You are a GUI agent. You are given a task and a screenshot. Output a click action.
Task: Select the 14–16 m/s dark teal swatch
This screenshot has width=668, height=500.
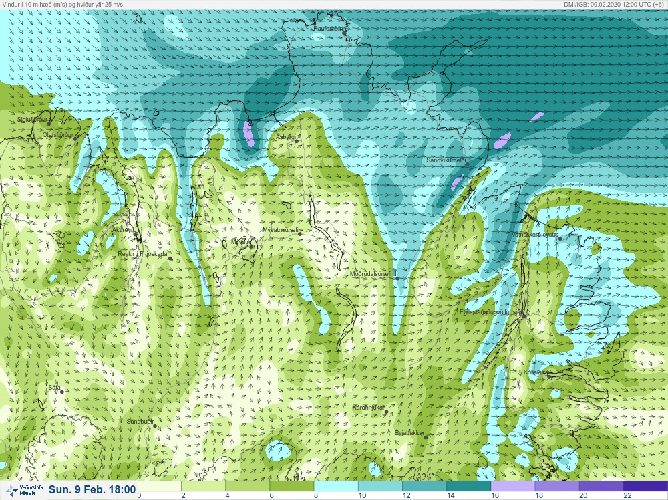click(469, 486)
